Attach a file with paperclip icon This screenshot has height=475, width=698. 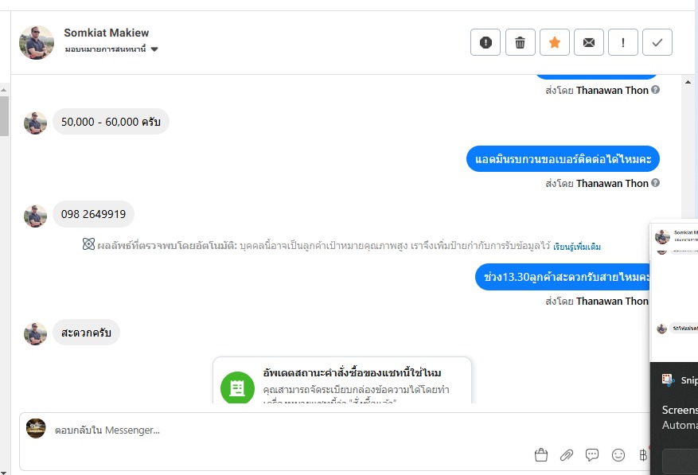point(567,455)
